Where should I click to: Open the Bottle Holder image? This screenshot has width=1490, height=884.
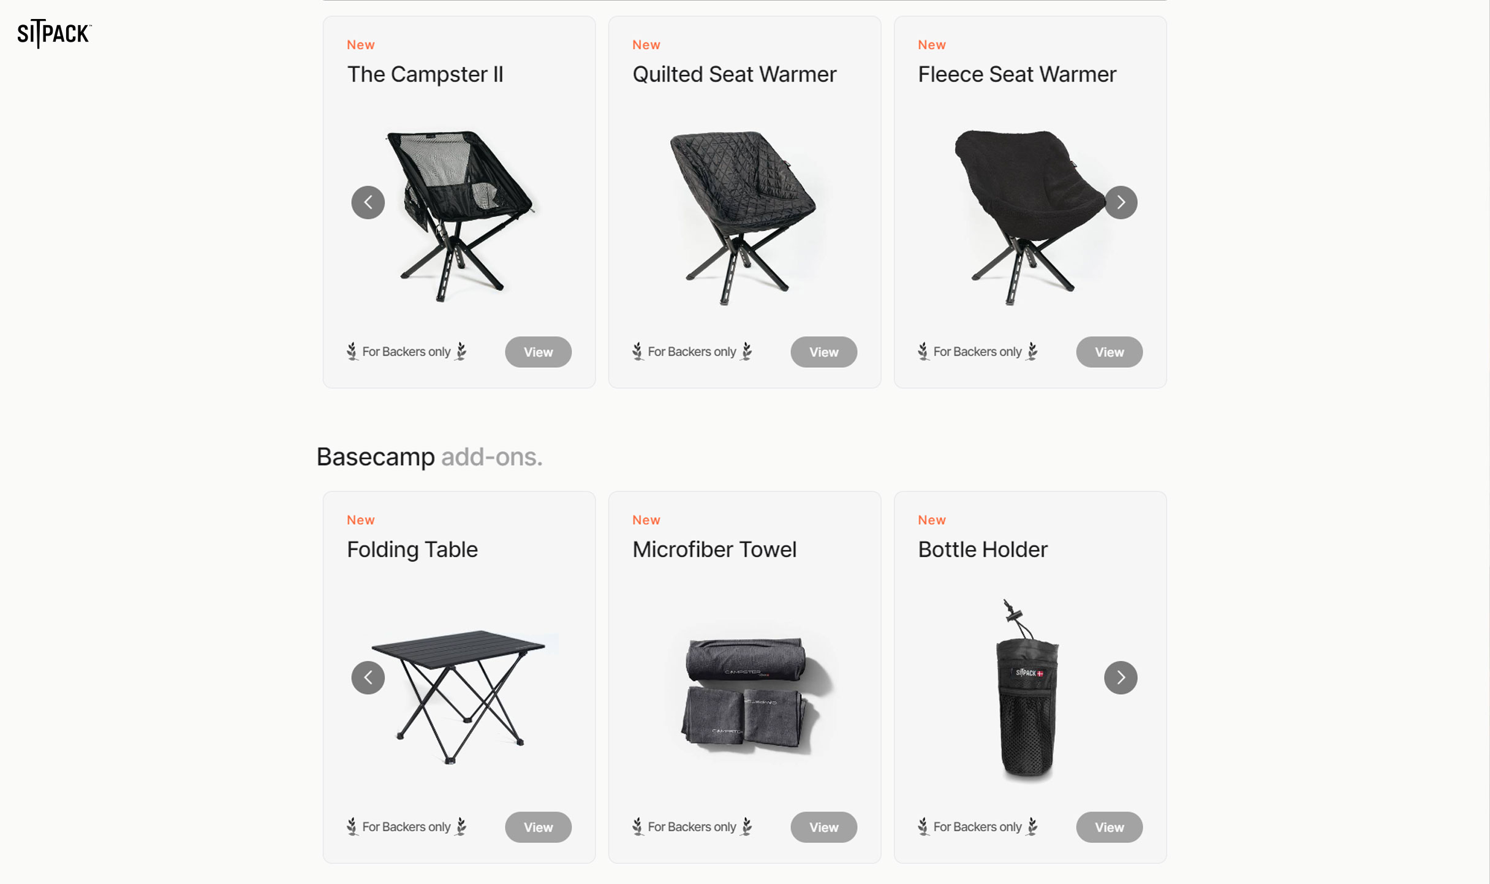1027,689
